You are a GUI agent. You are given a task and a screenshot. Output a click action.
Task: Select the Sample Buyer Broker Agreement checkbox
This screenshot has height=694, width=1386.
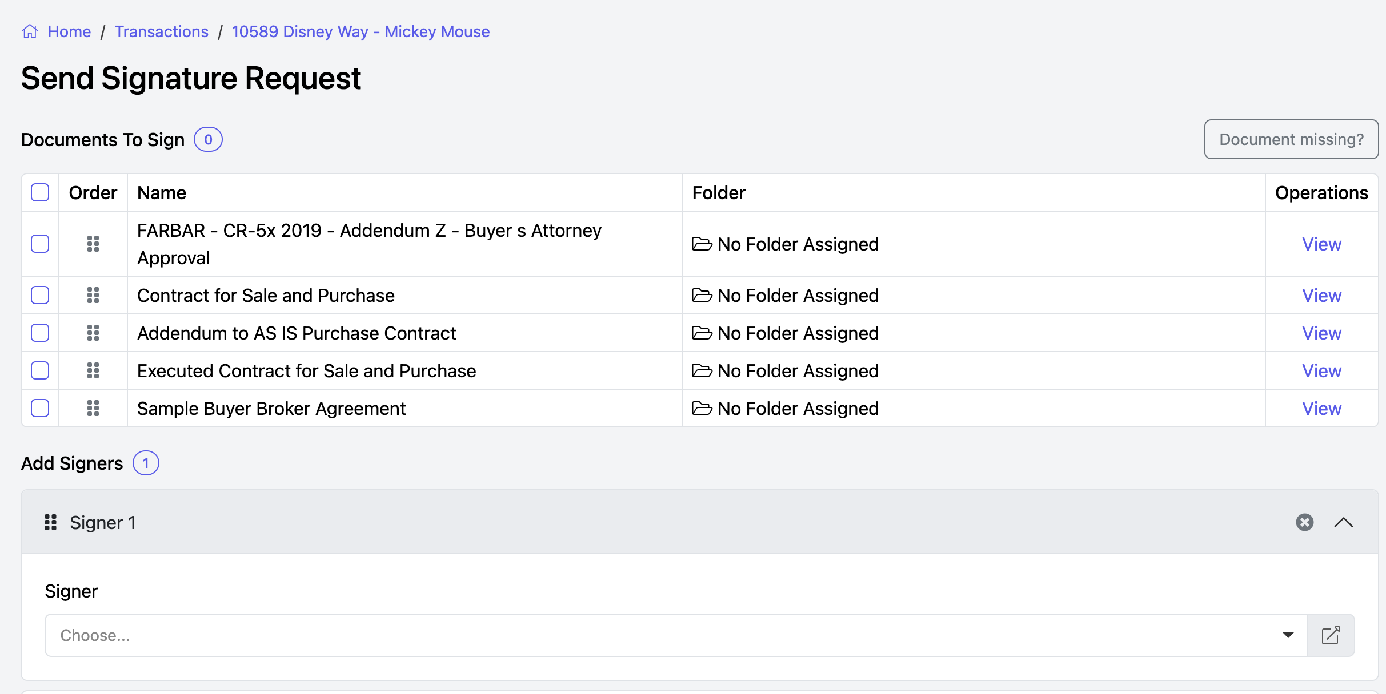pyautogui.click(x=40, y=408)
